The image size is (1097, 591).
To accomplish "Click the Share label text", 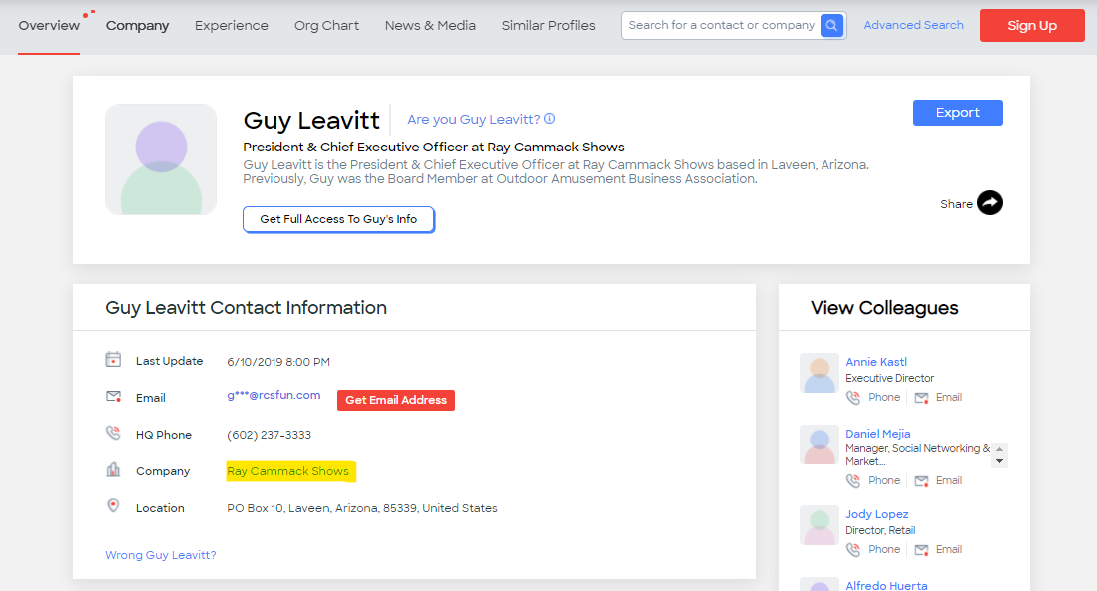I will [x=956, y=204].
